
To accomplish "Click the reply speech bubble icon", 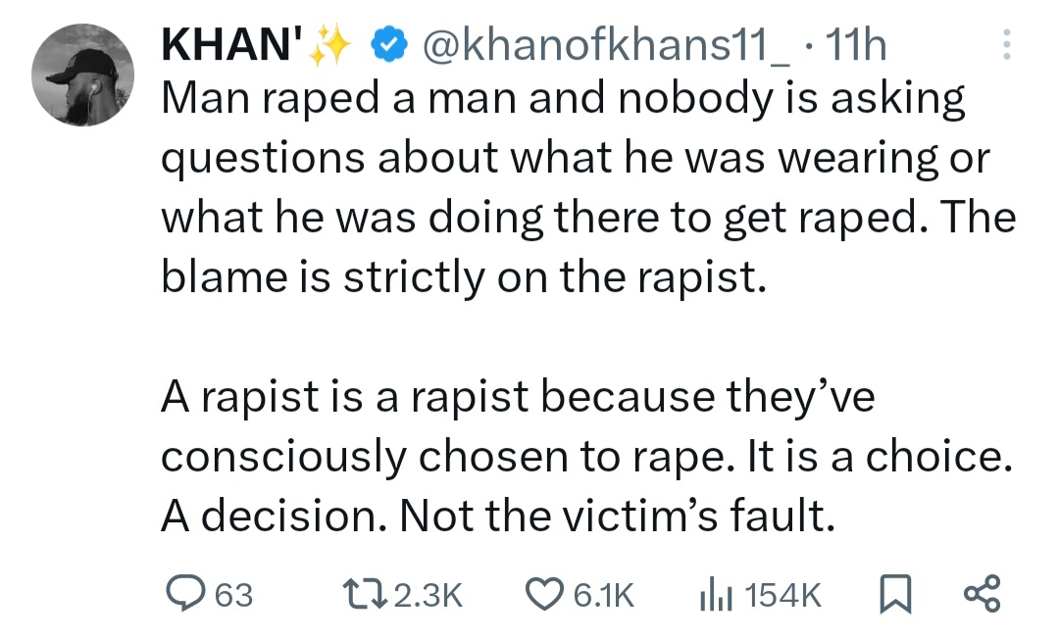I will 183,594.
